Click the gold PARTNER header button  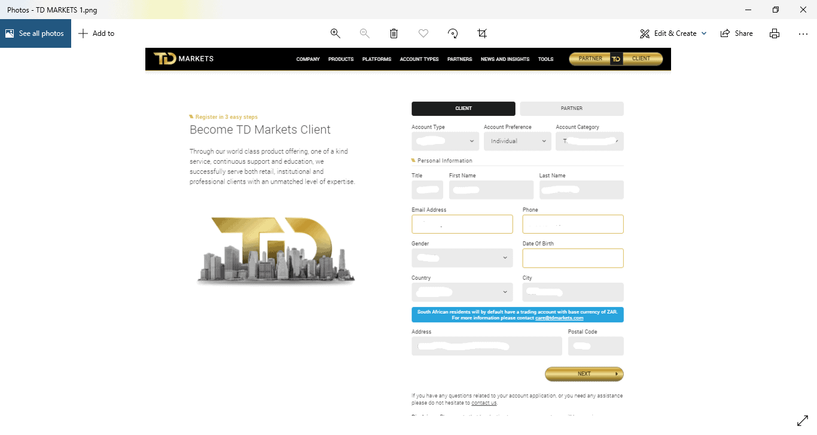coord(590,59)
